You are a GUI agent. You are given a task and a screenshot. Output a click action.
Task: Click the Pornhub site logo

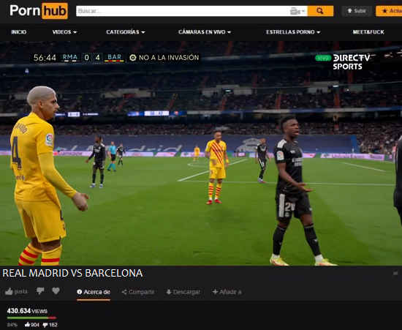[39, 11]
